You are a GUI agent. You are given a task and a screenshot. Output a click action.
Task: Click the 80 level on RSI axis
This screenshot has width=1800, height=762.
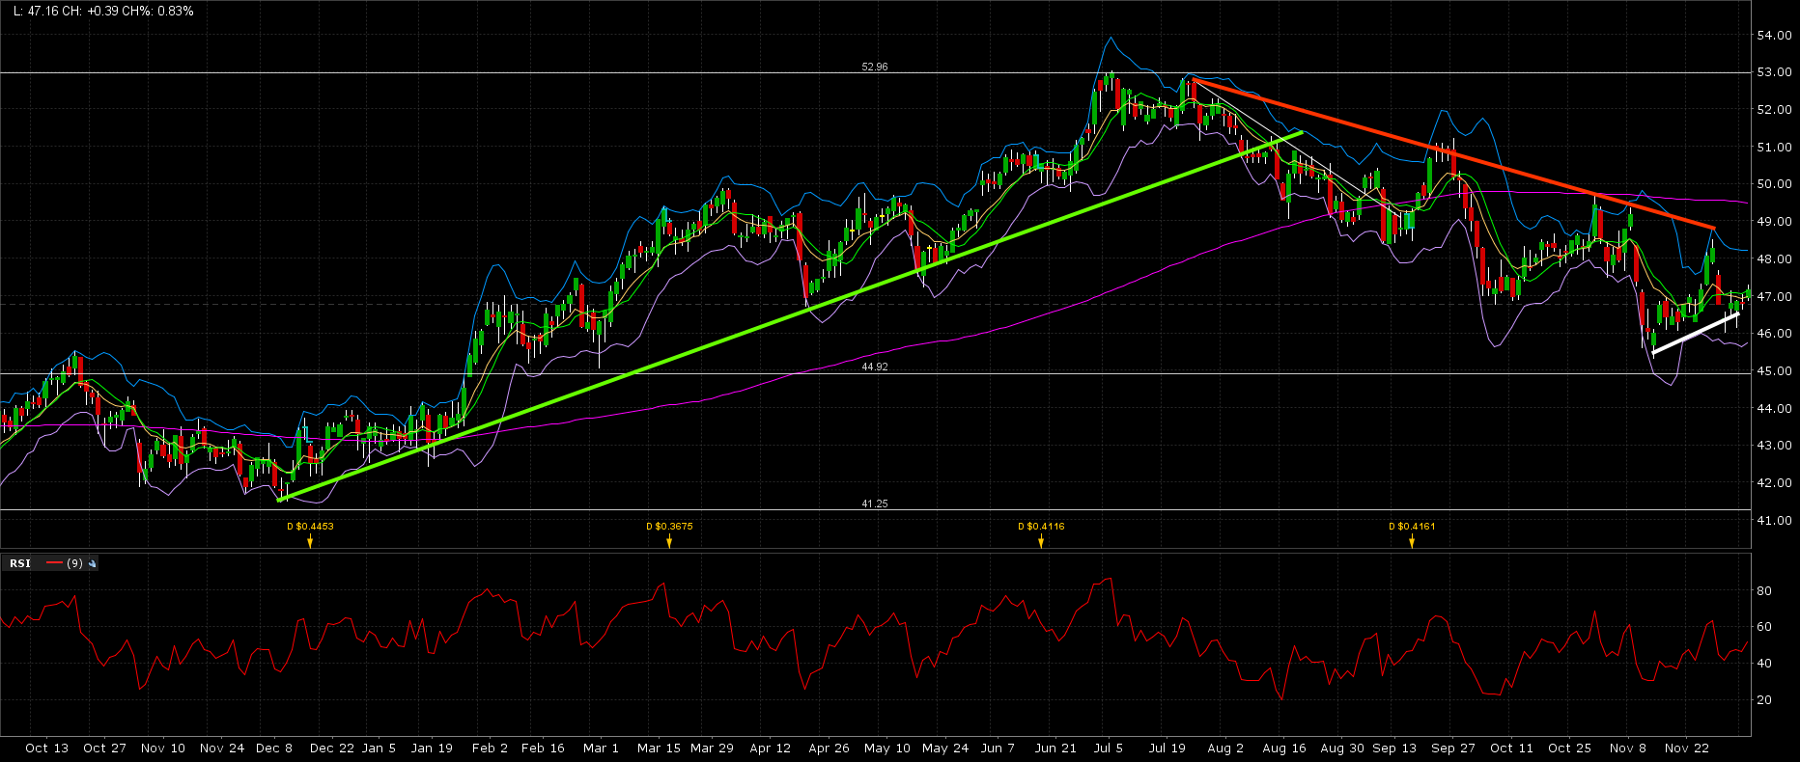click(1764, 591)
